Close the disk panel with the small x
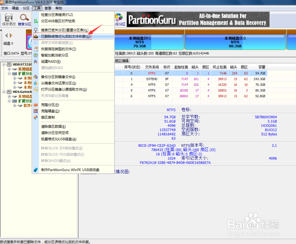This screenshot has width=296, height=244. [1, 30]
